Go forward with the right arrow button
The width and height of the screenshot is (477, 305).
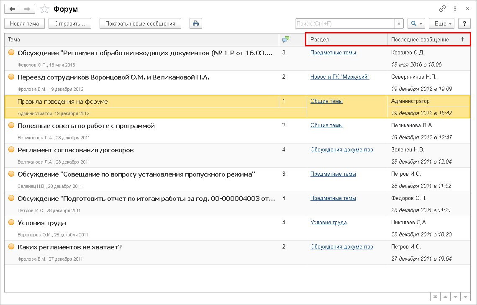click(27, 9)
